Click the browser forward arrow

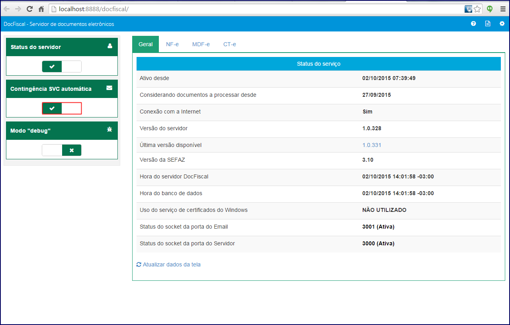coord(18,9)
